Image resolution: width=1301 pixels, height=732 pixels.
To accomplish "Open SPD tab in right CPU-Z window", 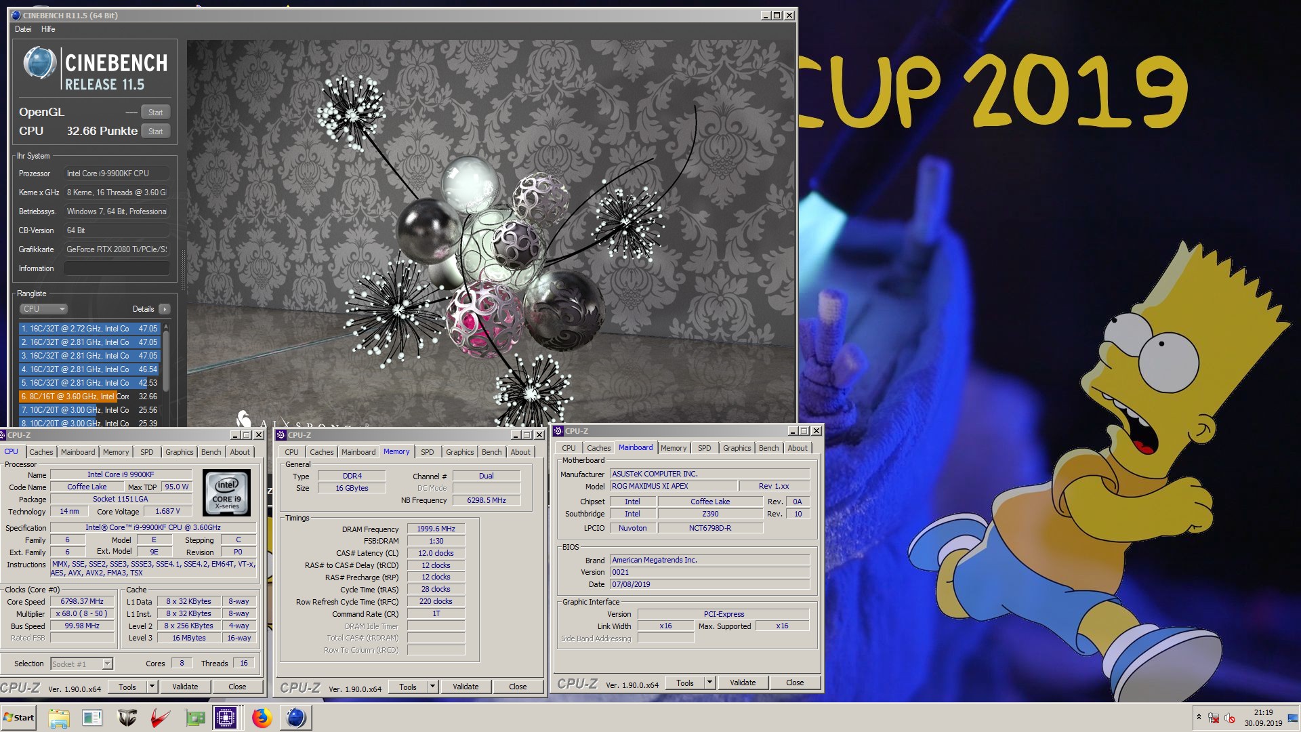I will 705,448.
